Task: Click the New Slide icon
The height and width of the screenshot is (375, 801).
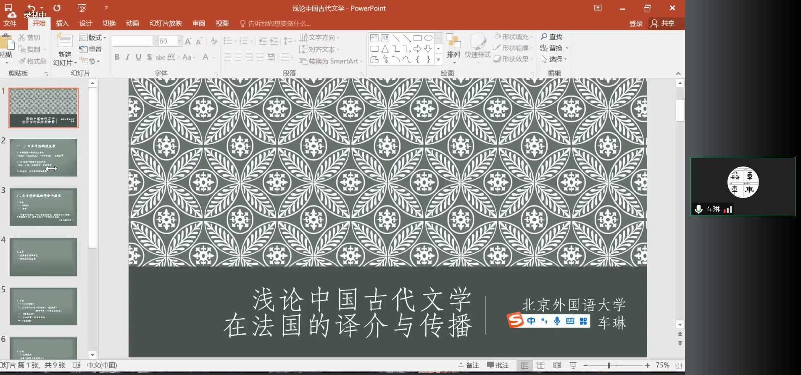Action: click(x=65, y=42)
